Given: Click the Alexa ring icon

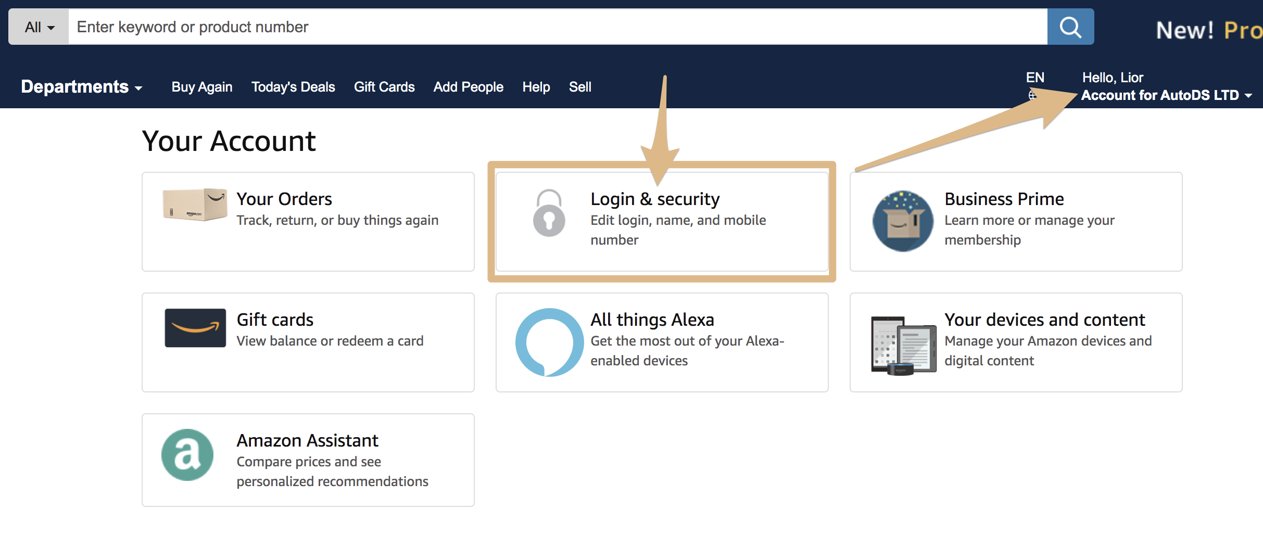Looking at the screenshot, I should 549,342.
